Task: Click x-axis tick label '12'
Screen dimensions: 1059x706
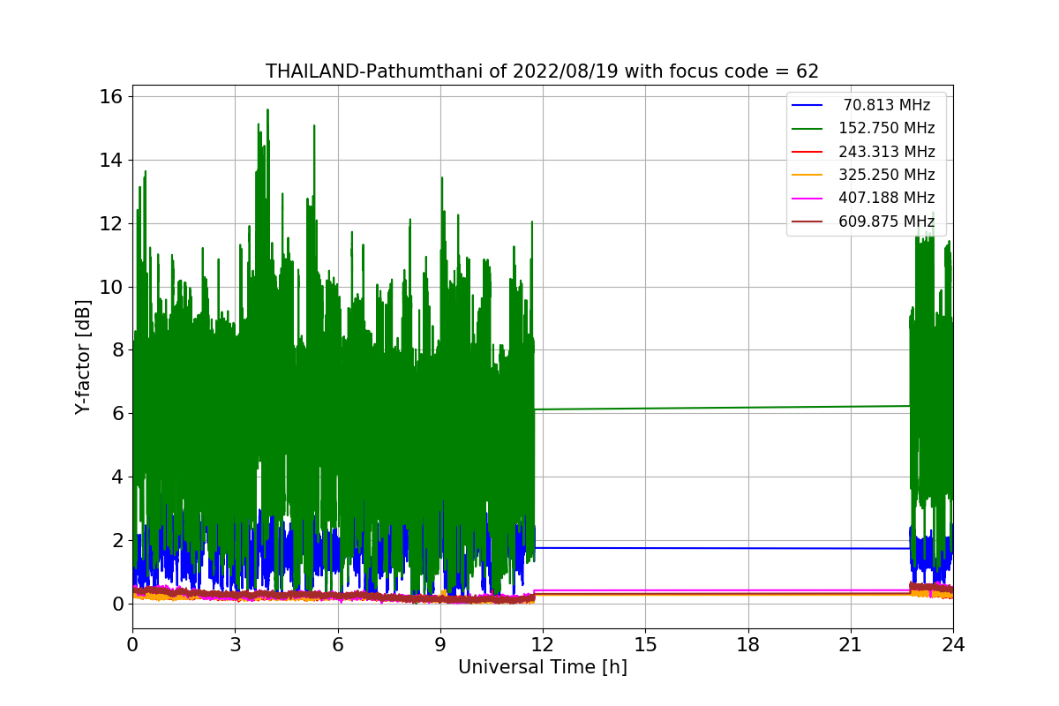Action: (543, 644)
